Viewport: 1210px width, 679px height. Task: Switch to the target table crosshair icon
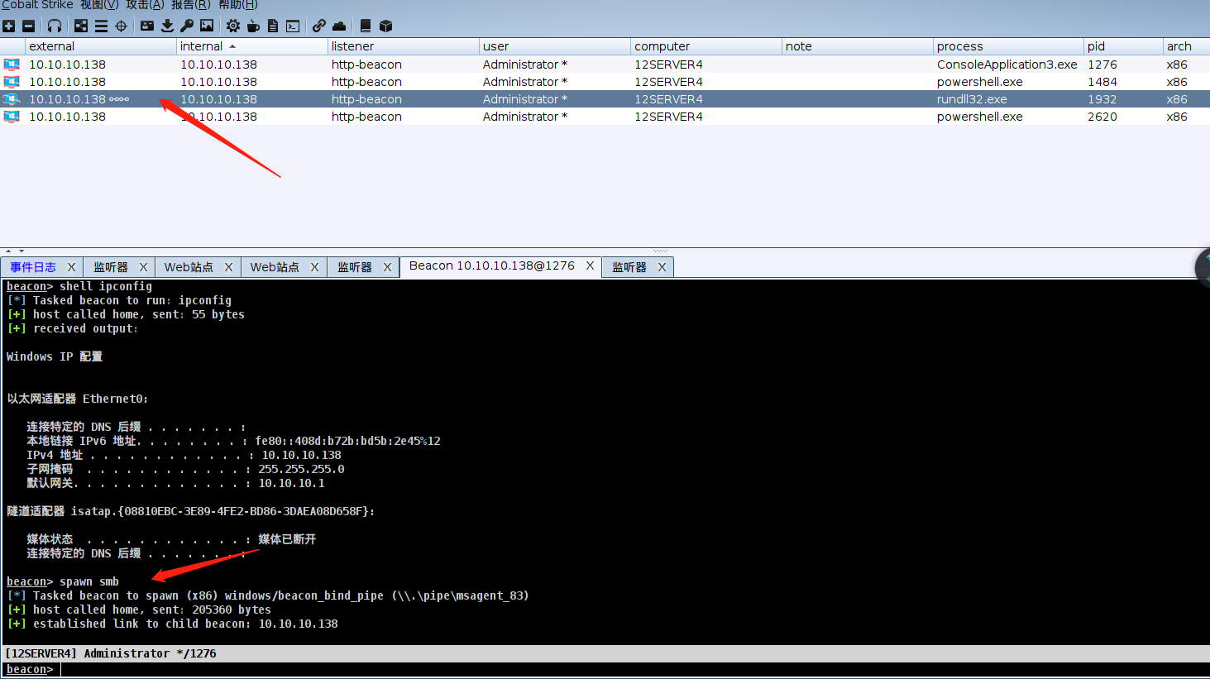pyautogui.click(x=121, y=26)
